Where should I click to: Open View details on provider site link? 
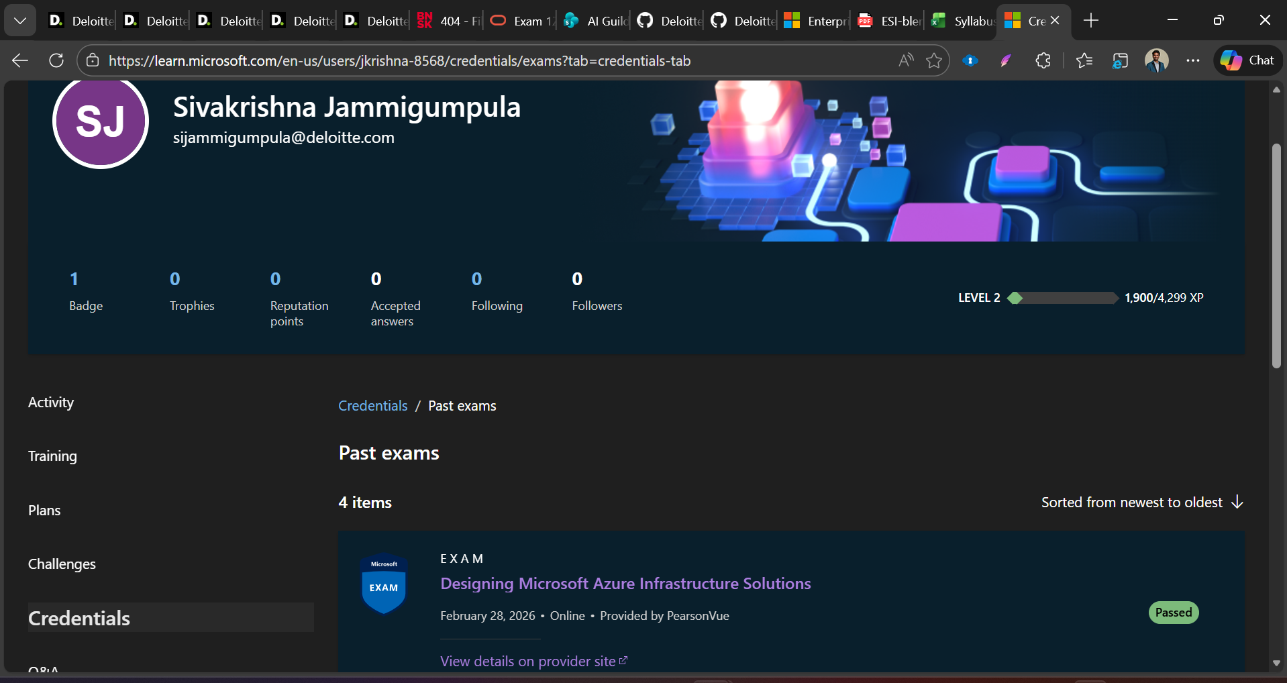coord(534,662)
